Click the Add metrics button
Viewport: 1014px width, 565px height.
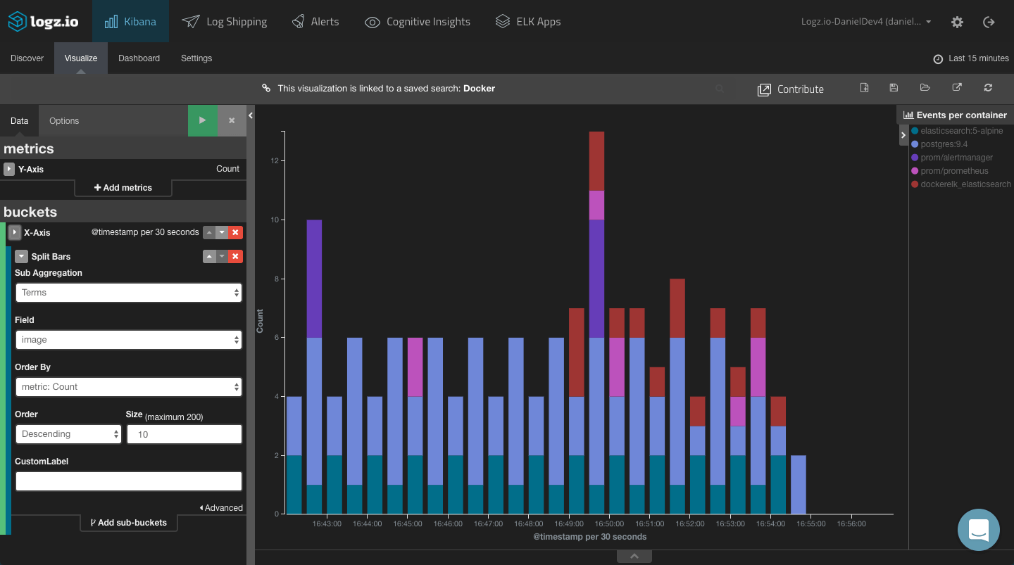point(123,188)
